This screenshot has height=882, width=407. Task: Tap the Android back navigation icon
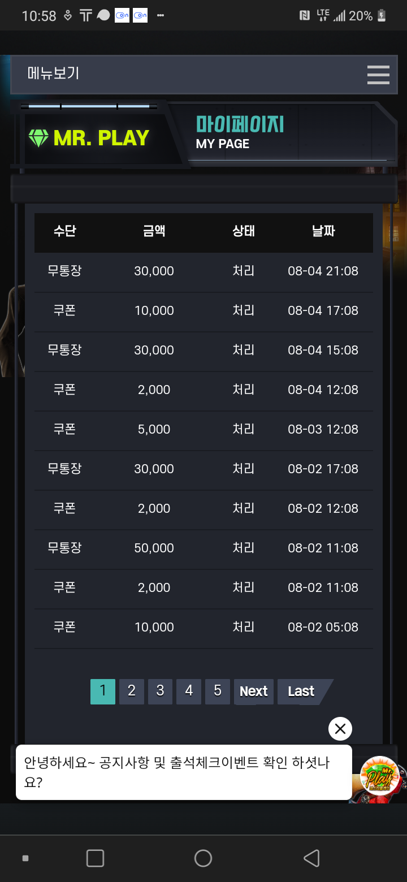311,858
